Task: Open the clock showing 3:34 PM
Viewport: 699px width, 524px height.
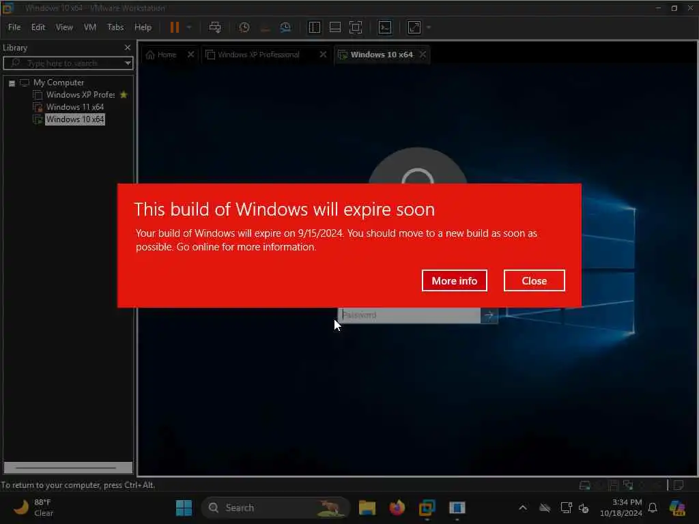Action: [621, 508]
